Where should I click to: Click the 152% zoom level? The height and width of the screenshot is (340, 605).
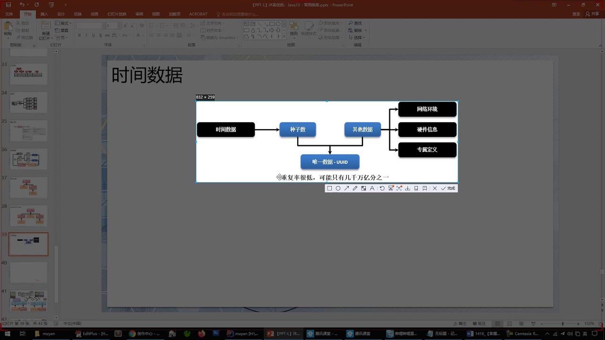click(x=589, y=323)
